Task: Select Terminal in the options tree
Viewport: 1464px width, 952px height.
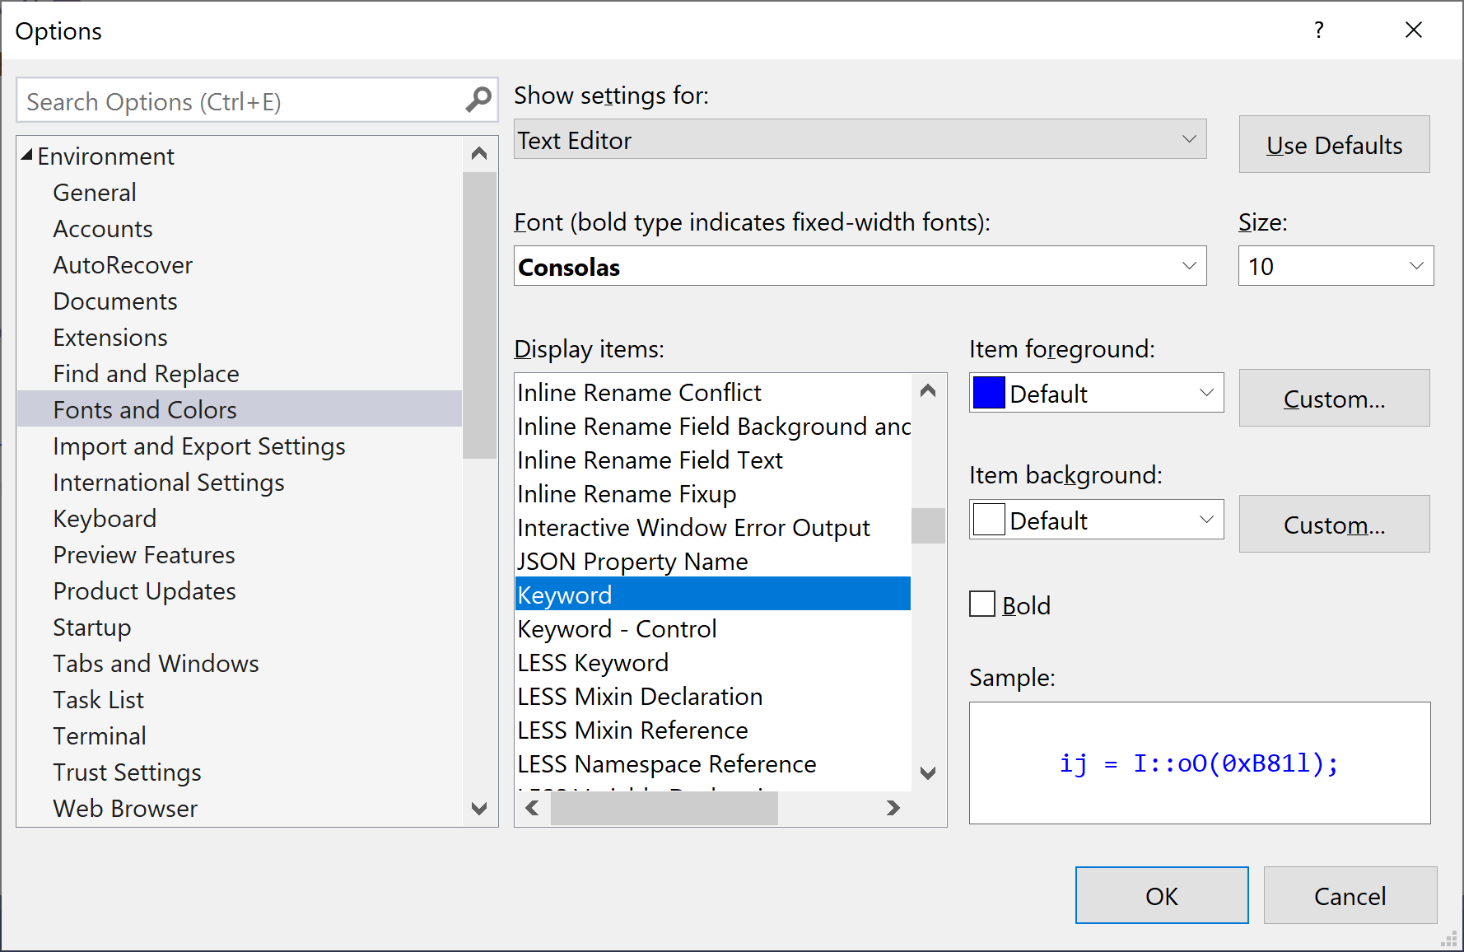Action: click(x=100, y=735)
